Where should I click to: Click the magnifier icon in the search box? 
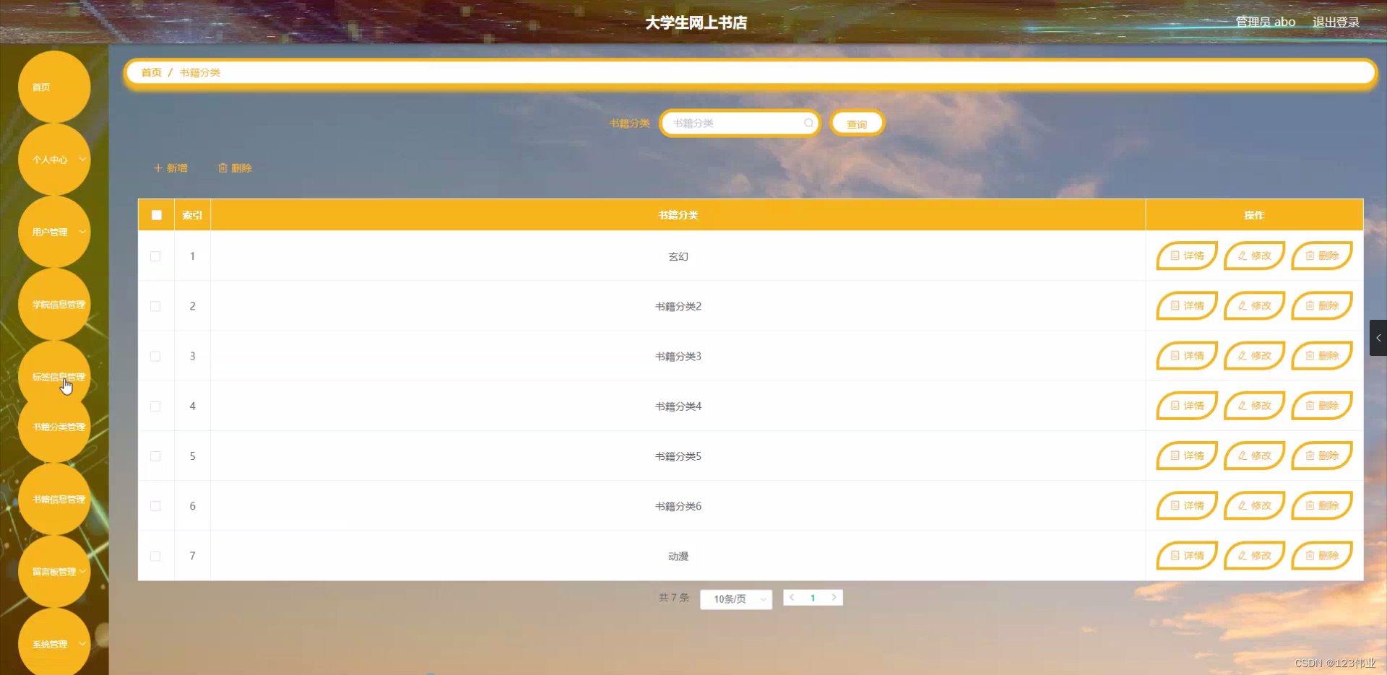click(808, 123)
